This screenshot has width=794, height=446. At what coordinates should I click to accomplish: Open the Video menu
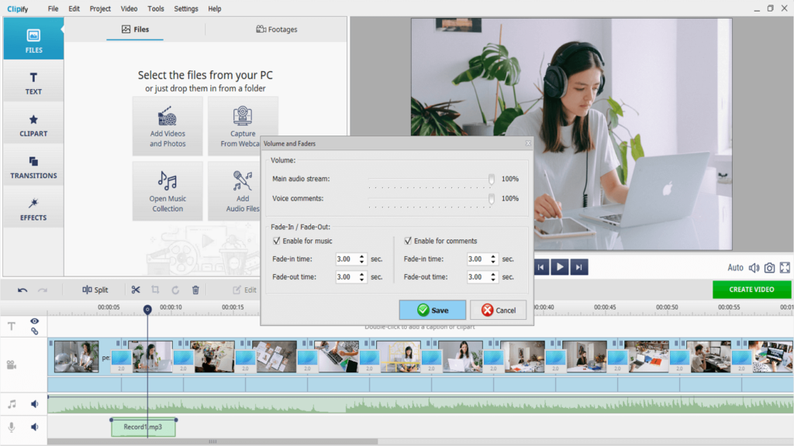[x=129, y=9]
